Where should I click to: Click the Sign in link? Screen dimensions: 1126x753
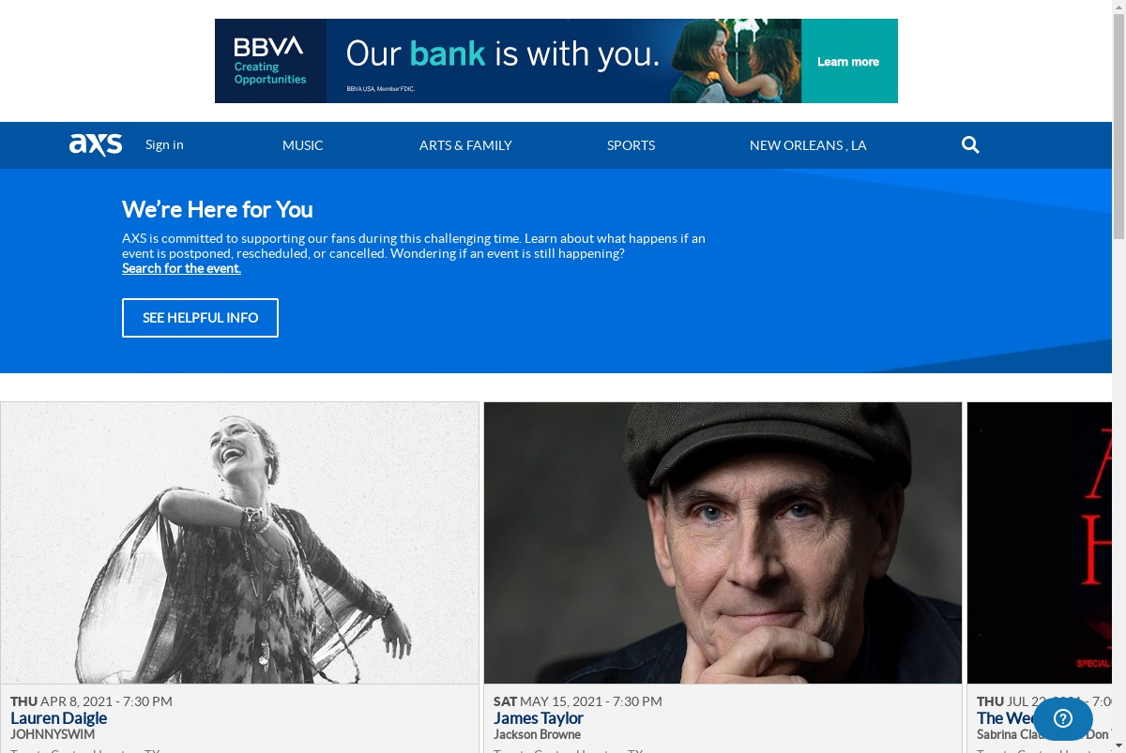(164, 144)
